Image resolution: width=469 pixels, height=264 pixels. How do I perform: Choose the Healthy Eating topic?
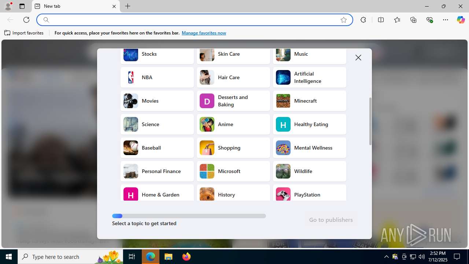pyautogui.click(x=310, y=124)
